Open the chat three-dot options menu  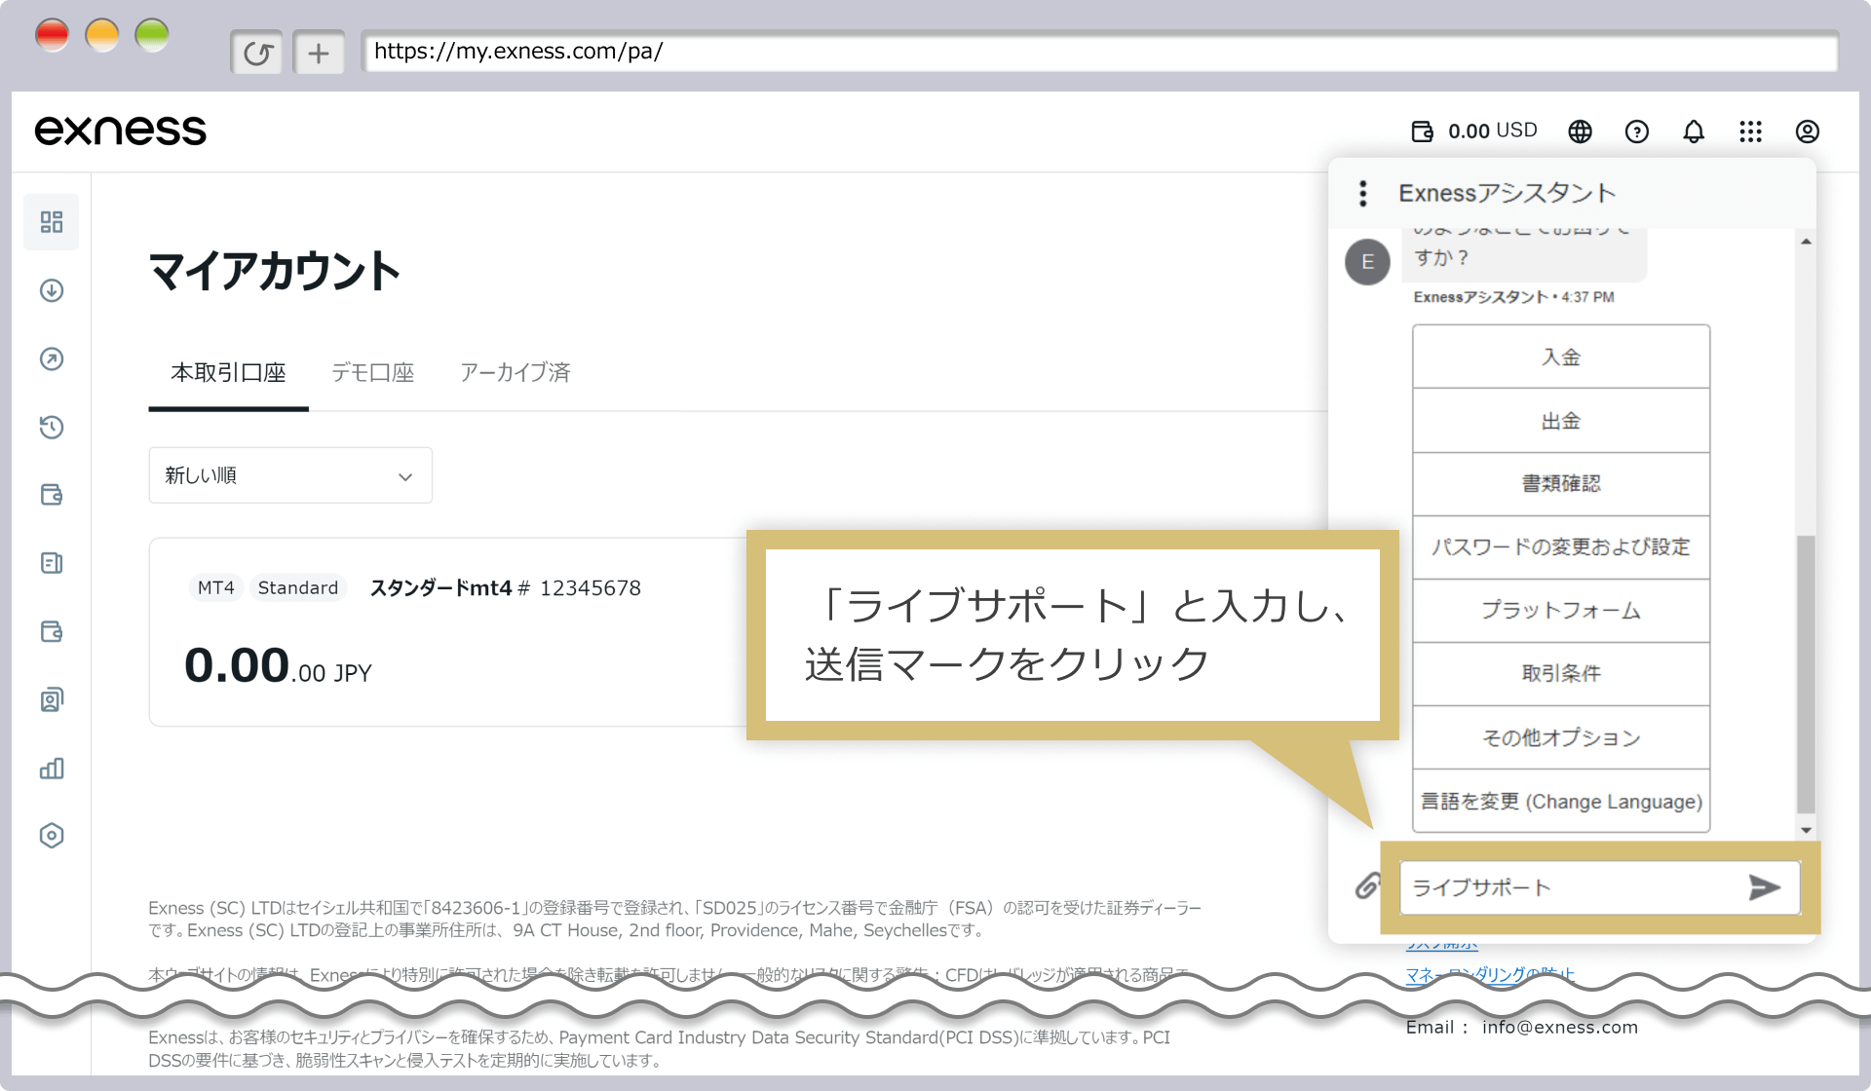click(x=1363, y=193)
